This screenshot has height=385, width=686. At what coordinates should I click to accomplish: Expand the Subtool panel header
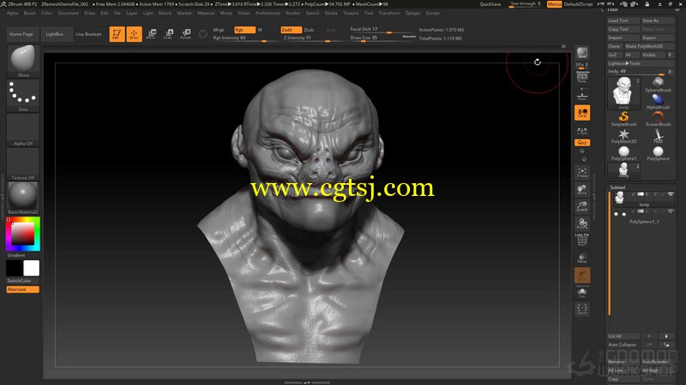(x=617, y=187)
